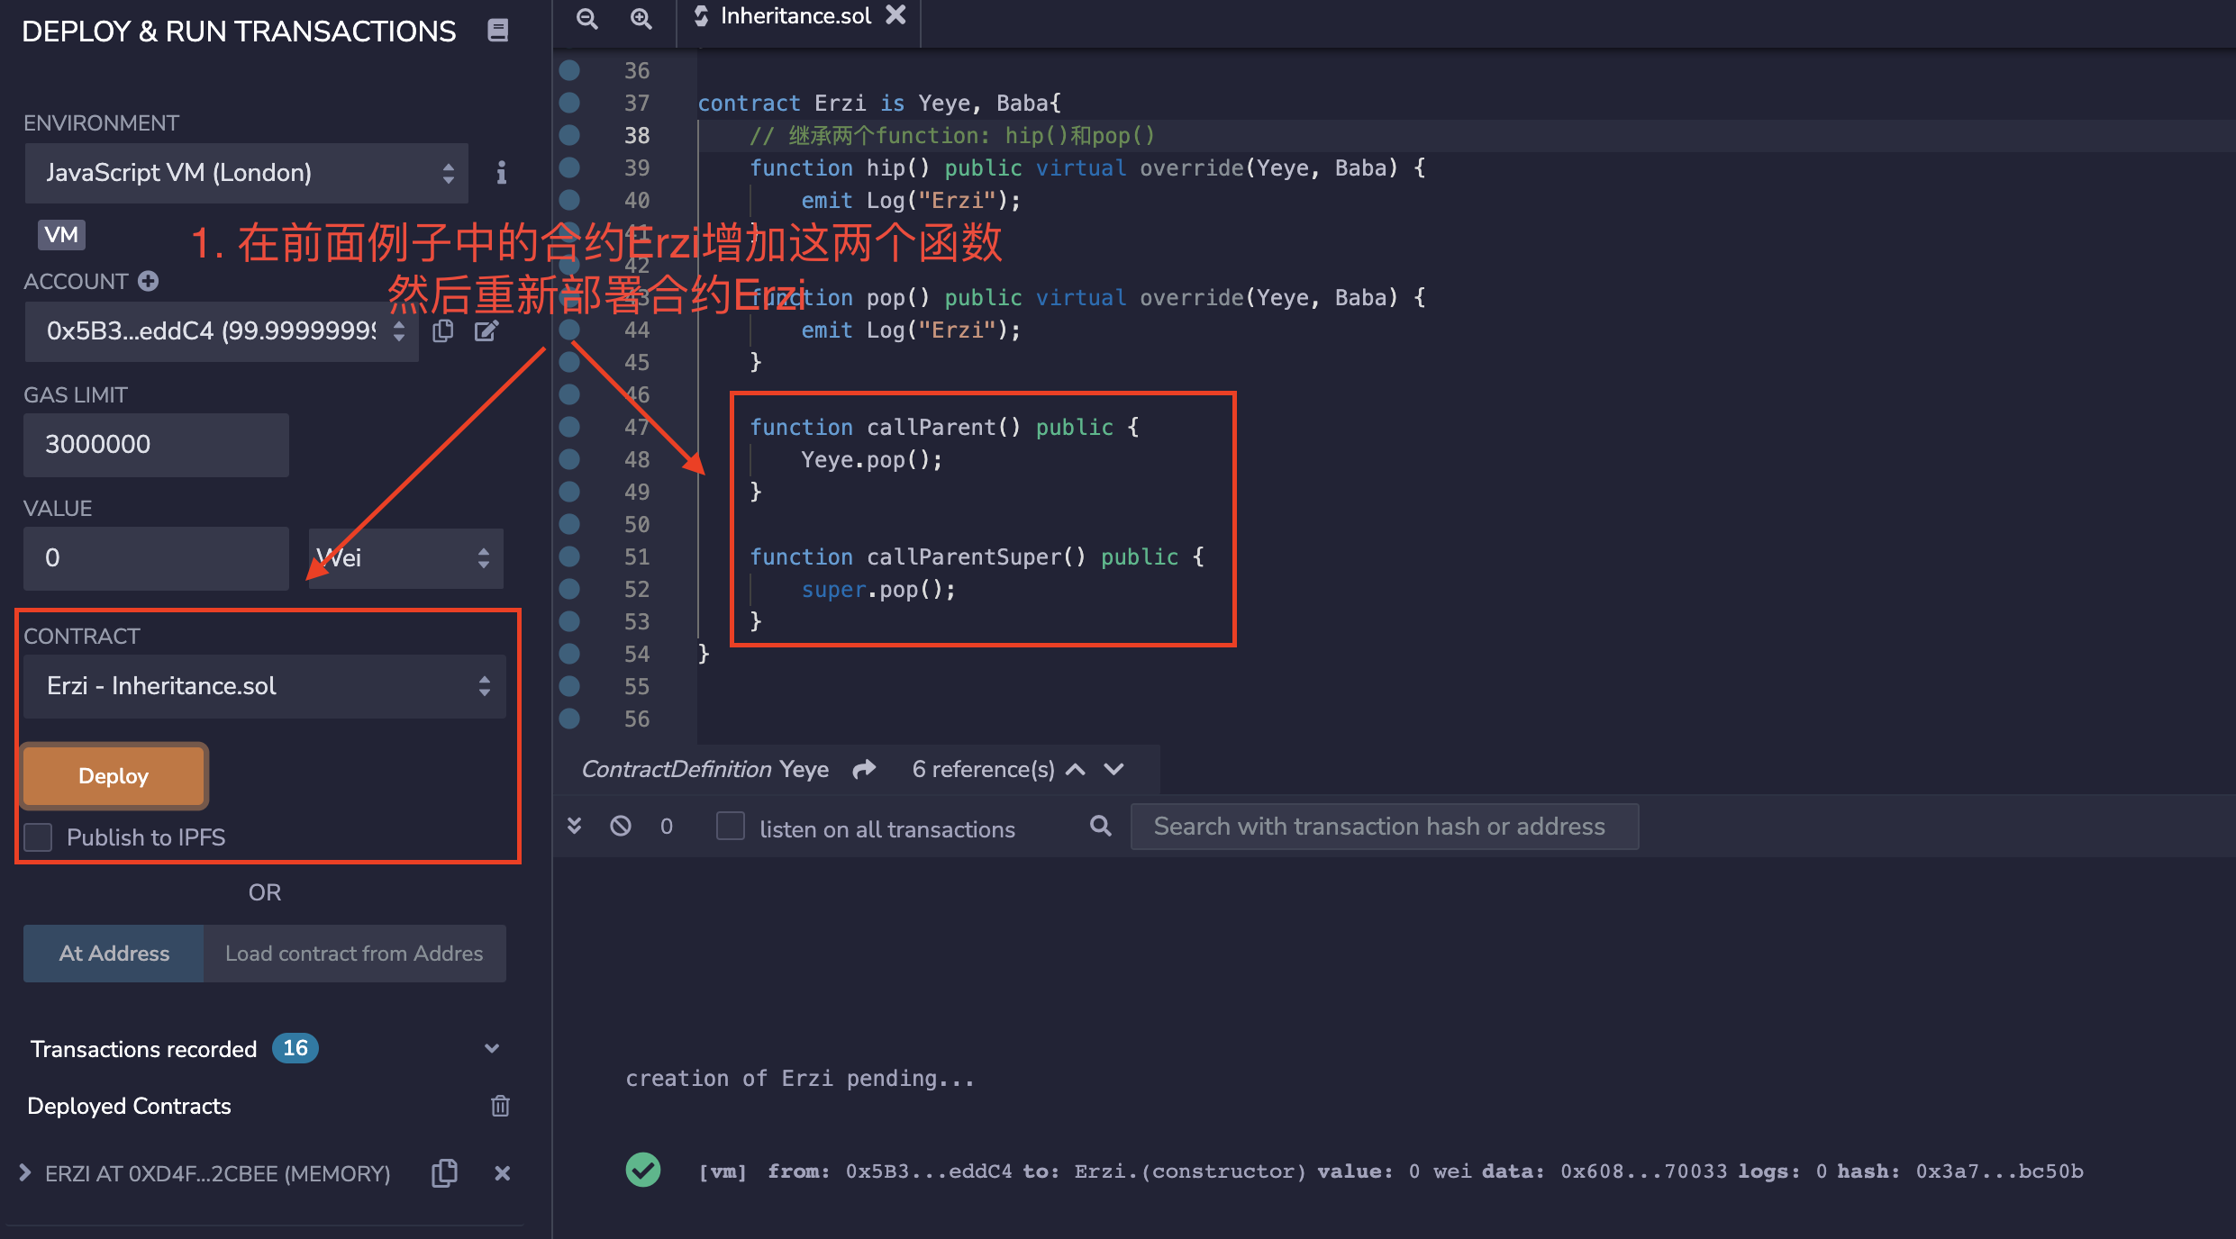Click the zoom out magnifier icon

coord(586,18)
